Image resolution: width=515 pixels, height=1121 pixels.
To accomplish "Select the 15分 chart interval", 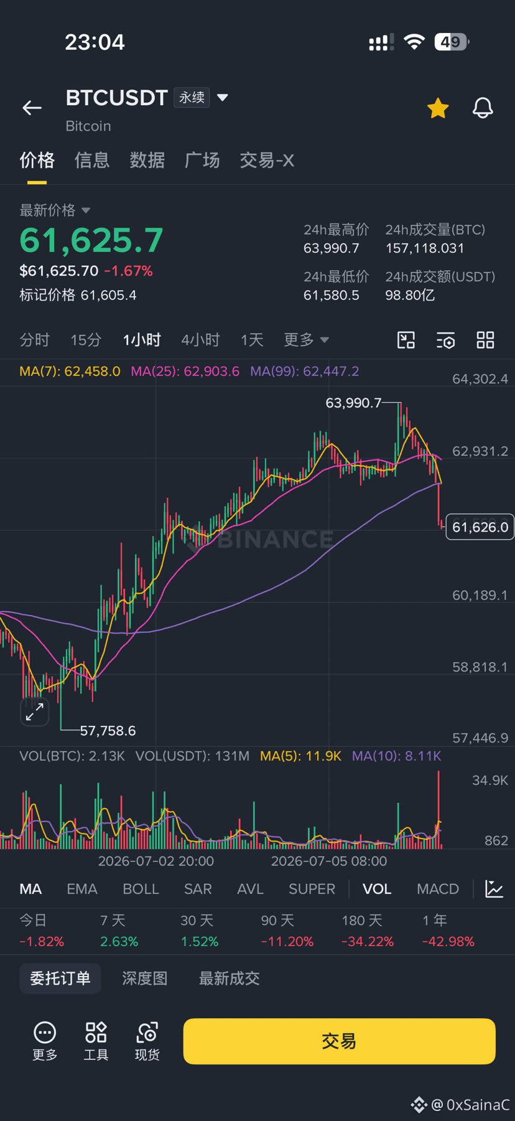I will pyautogui.click(x=86, y=340).
